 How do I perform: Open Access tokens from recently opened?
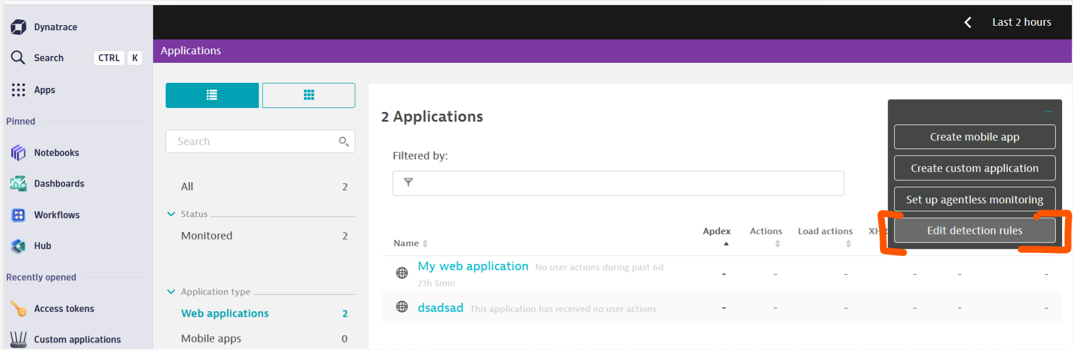click(64, 308)
